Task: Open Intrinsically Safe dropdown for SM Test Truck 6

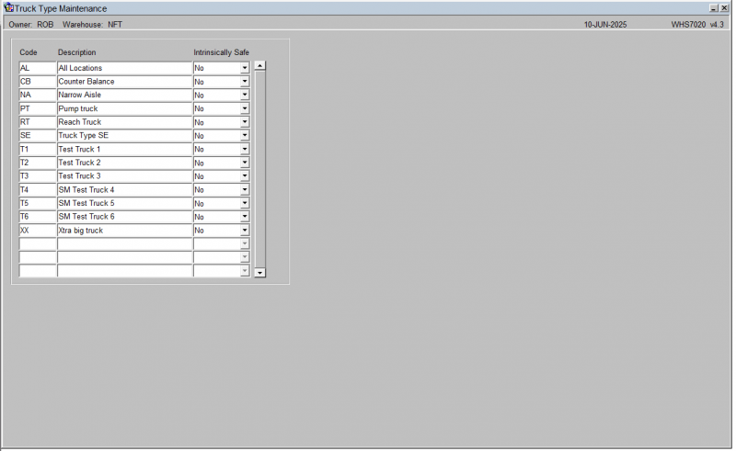Action: click(x=245, y=217)
